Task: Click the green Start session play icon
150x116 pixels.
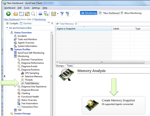Action: point(8,14)
